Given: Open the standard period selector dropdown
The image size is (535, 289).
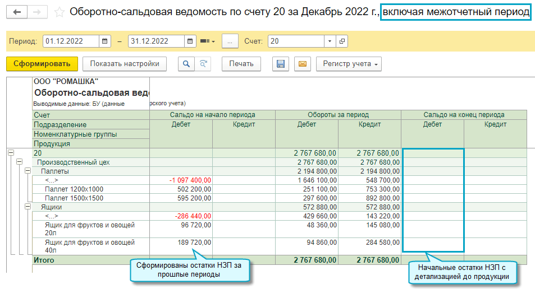Looking at the screenshot, I should 208,41.
